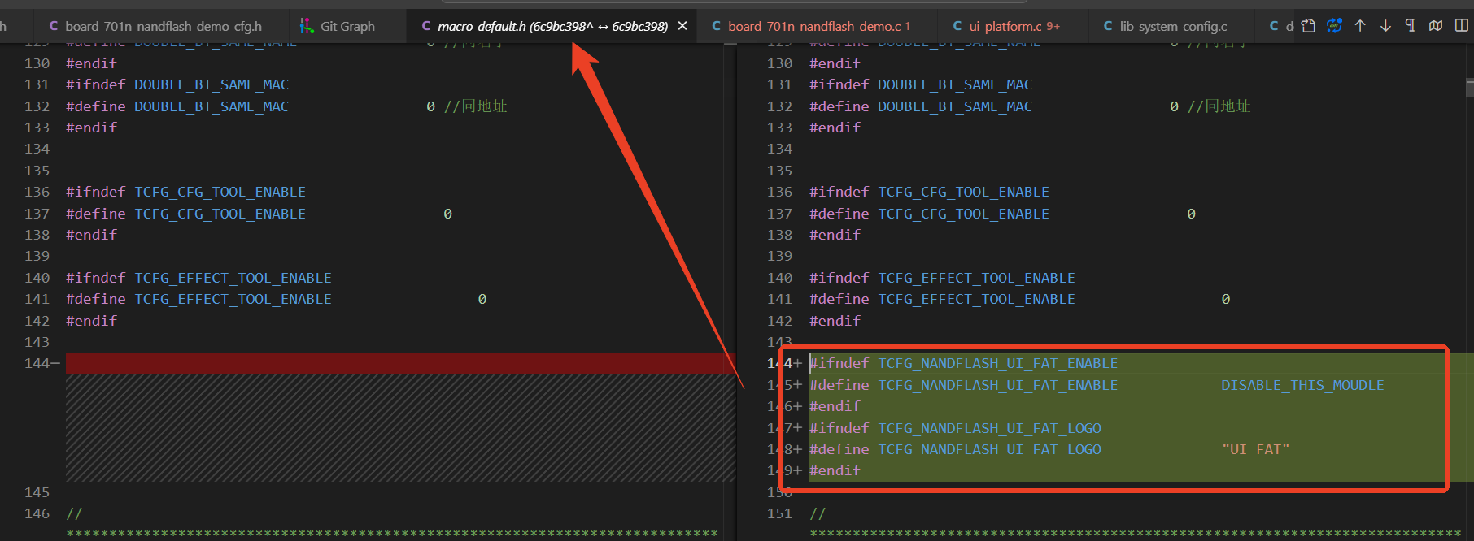Click the "UI_FAT" string literal
The width and height of the screenshot is (1474, 541).
coord(1255,449)
